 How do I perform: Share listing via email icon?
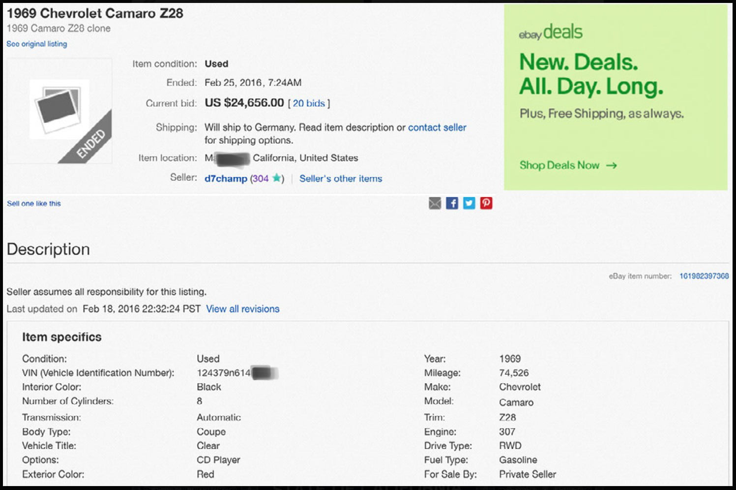435,203
